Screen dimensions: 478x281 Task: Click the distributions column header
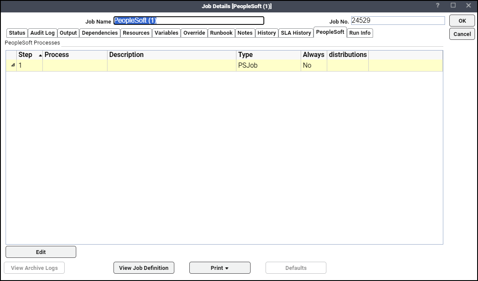point(348,55)
